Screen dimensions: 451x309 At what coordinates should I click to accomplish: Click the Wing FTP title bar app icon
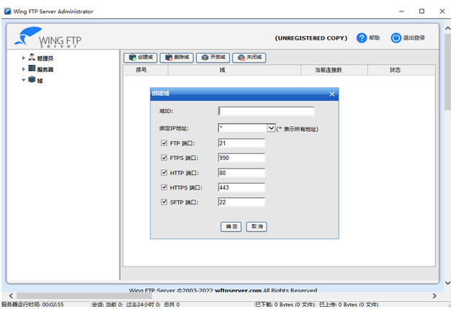[x=7, y=12]
